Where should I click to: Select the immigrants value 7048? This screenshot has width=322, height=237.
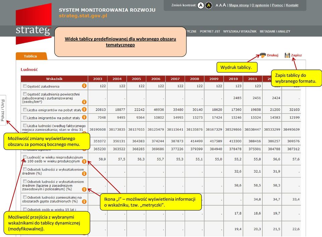[x=102, y=117]
